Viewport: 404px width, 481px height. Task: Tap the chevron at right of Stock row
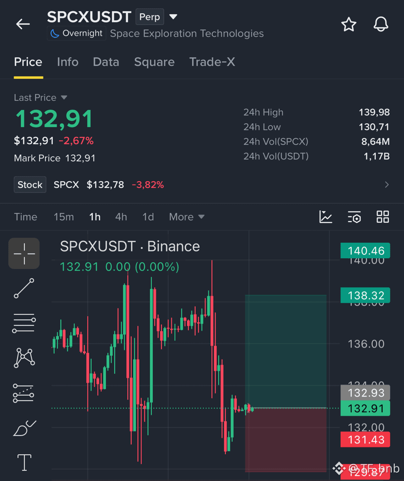[x=387, y=185]
